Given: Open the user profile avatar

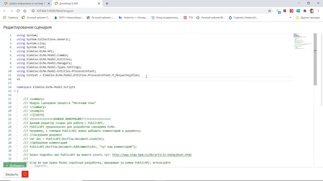Looking at the screenshot, I should [x=312, y=11].
